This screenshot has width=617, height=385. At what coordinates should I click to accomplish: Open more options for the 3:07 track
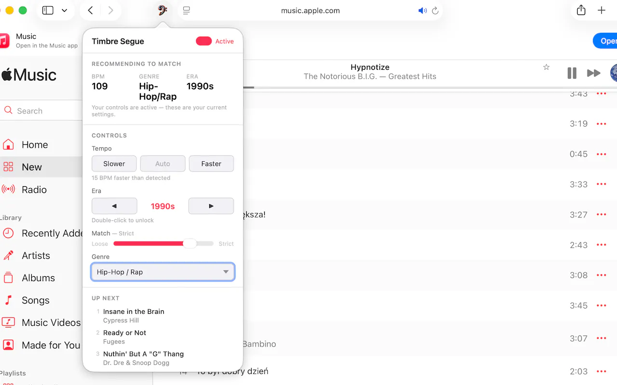point(601,338)
